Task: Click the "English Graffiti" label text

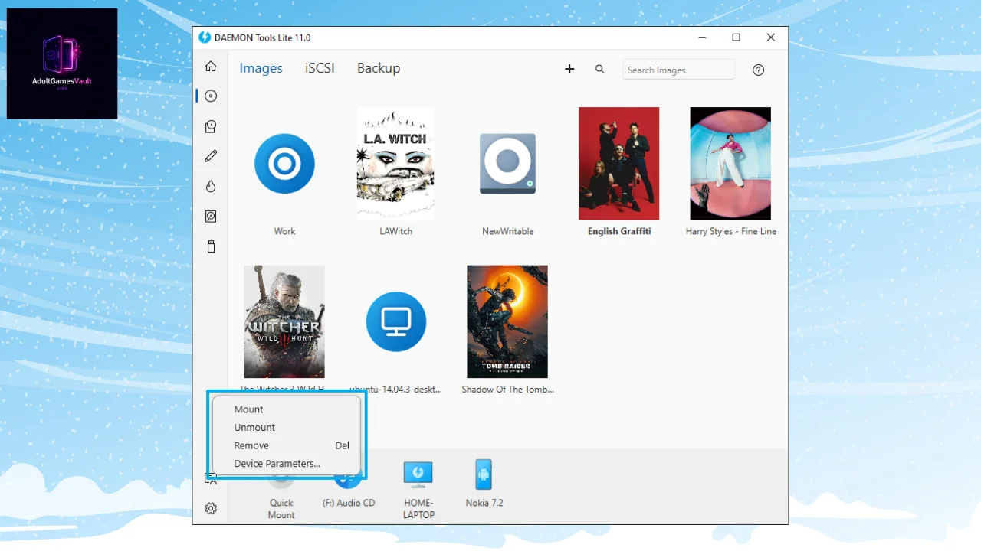Action: tap(619, 231)
